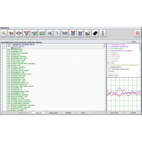Viewport: 142px width, 142px height.
Task: Click the group list scrollbar up arrow
Action: [140, 44]
